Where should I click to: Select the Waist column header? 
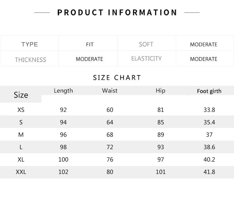[x=110, y=90]
